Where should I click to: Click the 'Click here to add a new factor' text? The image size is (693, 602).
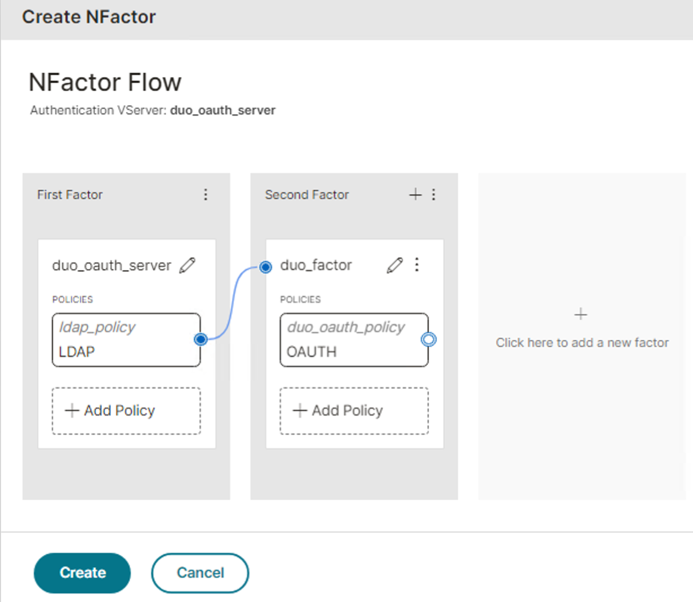point(582,342)
